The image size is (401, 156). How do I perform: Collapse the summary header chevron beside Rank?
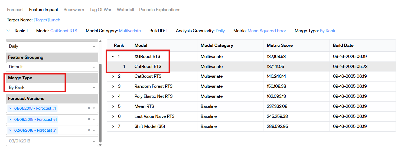click(8, 31)
